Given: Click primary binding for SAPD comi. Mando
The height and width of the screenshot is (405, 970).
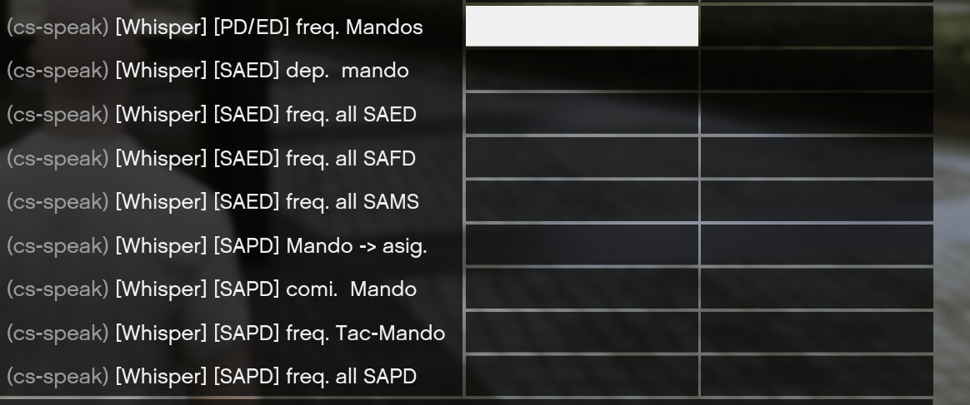Looking at the screenshot, I should click(582, 289).
